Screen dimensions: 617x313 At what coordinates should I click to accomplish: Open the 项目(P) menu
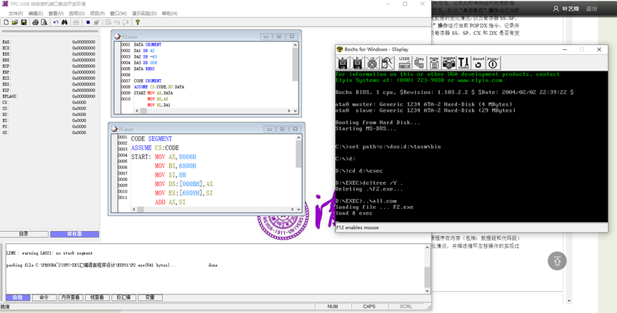(97, 14)
